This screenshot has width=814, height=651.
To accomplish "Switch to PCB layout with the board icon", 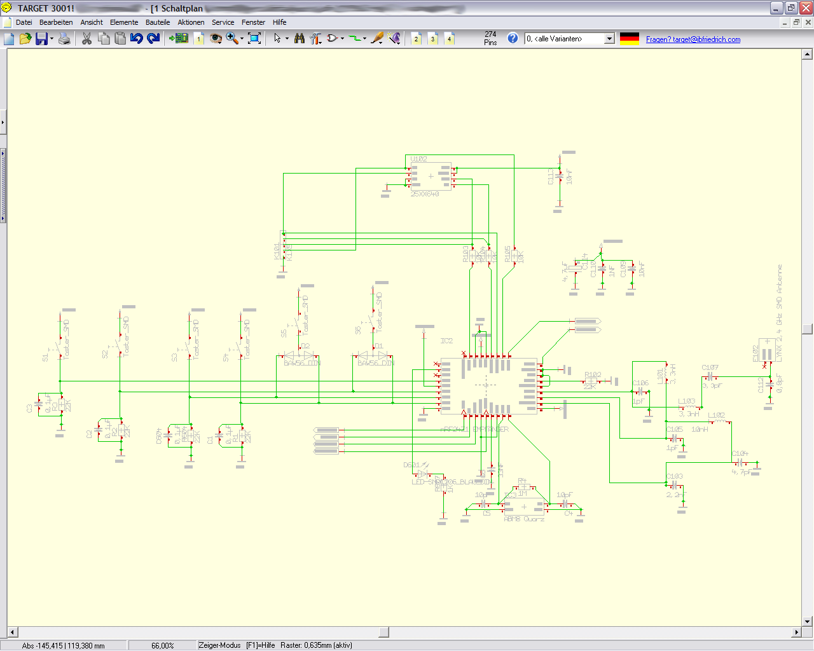I will coord(179,39).
